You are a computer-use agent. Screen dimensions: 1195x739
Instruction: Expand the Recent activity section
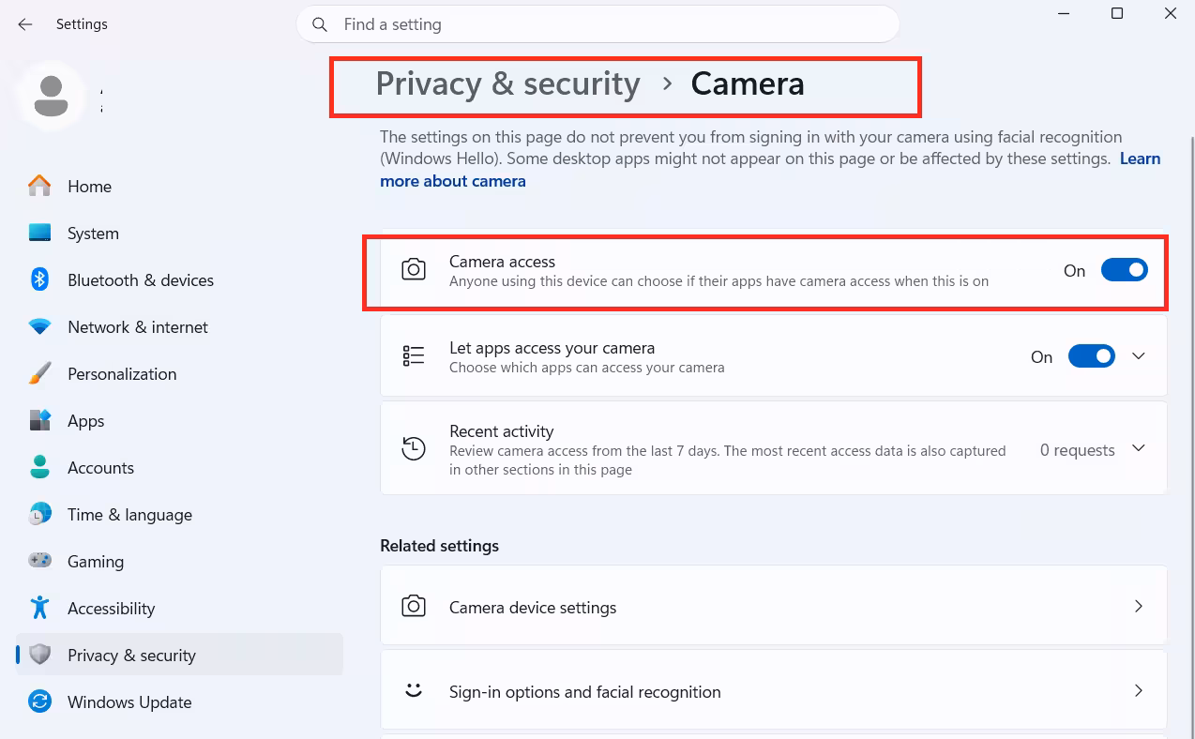tap(1139, 448)
